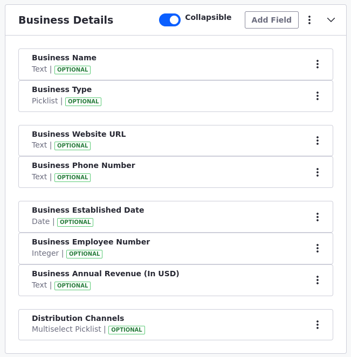Click the Business Established Date field title
This screenshot has height=357, width=351.
(88, 210)
